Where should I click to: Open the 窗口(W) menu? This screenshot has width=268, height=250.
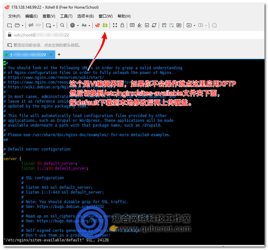click(106, 16)
